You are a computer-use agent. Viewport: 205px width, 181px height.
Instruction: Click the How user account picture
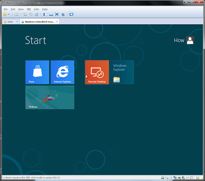(x=190, y=40)
